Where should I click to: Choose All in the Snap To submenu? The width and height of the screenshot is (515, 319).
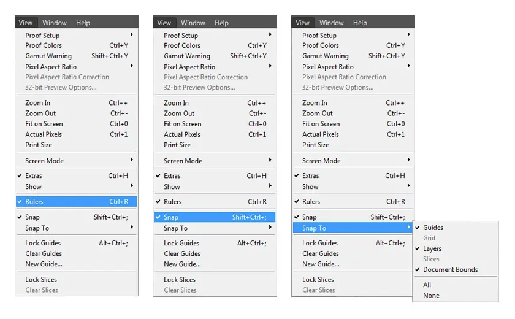(x=427, y=285)
